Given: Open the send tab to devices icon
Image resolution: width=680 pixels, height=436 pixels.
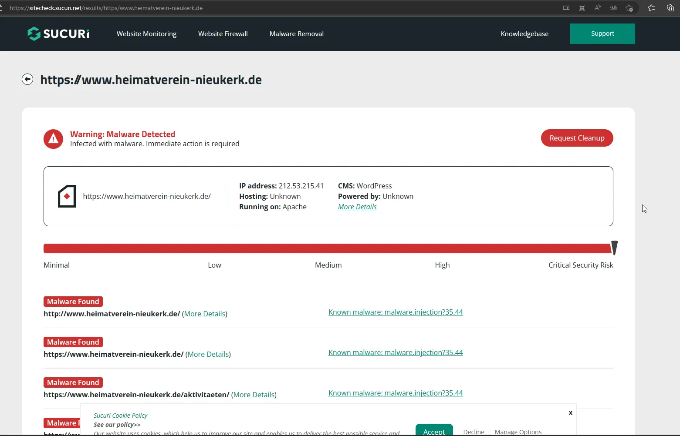Looking at the screenshot, I should (x=566, y=8).
